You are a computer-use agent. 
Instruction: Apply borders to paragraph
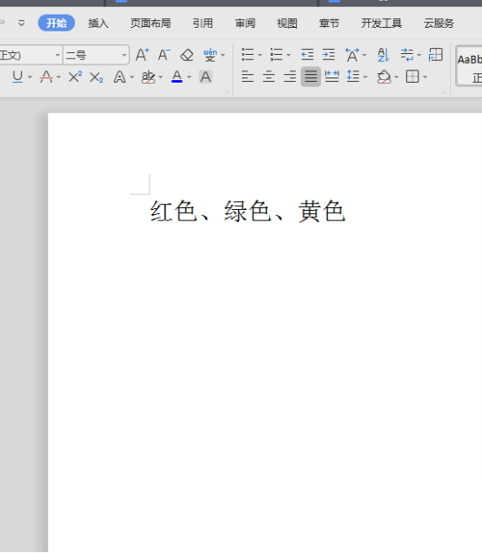click(x=412, y=77)
